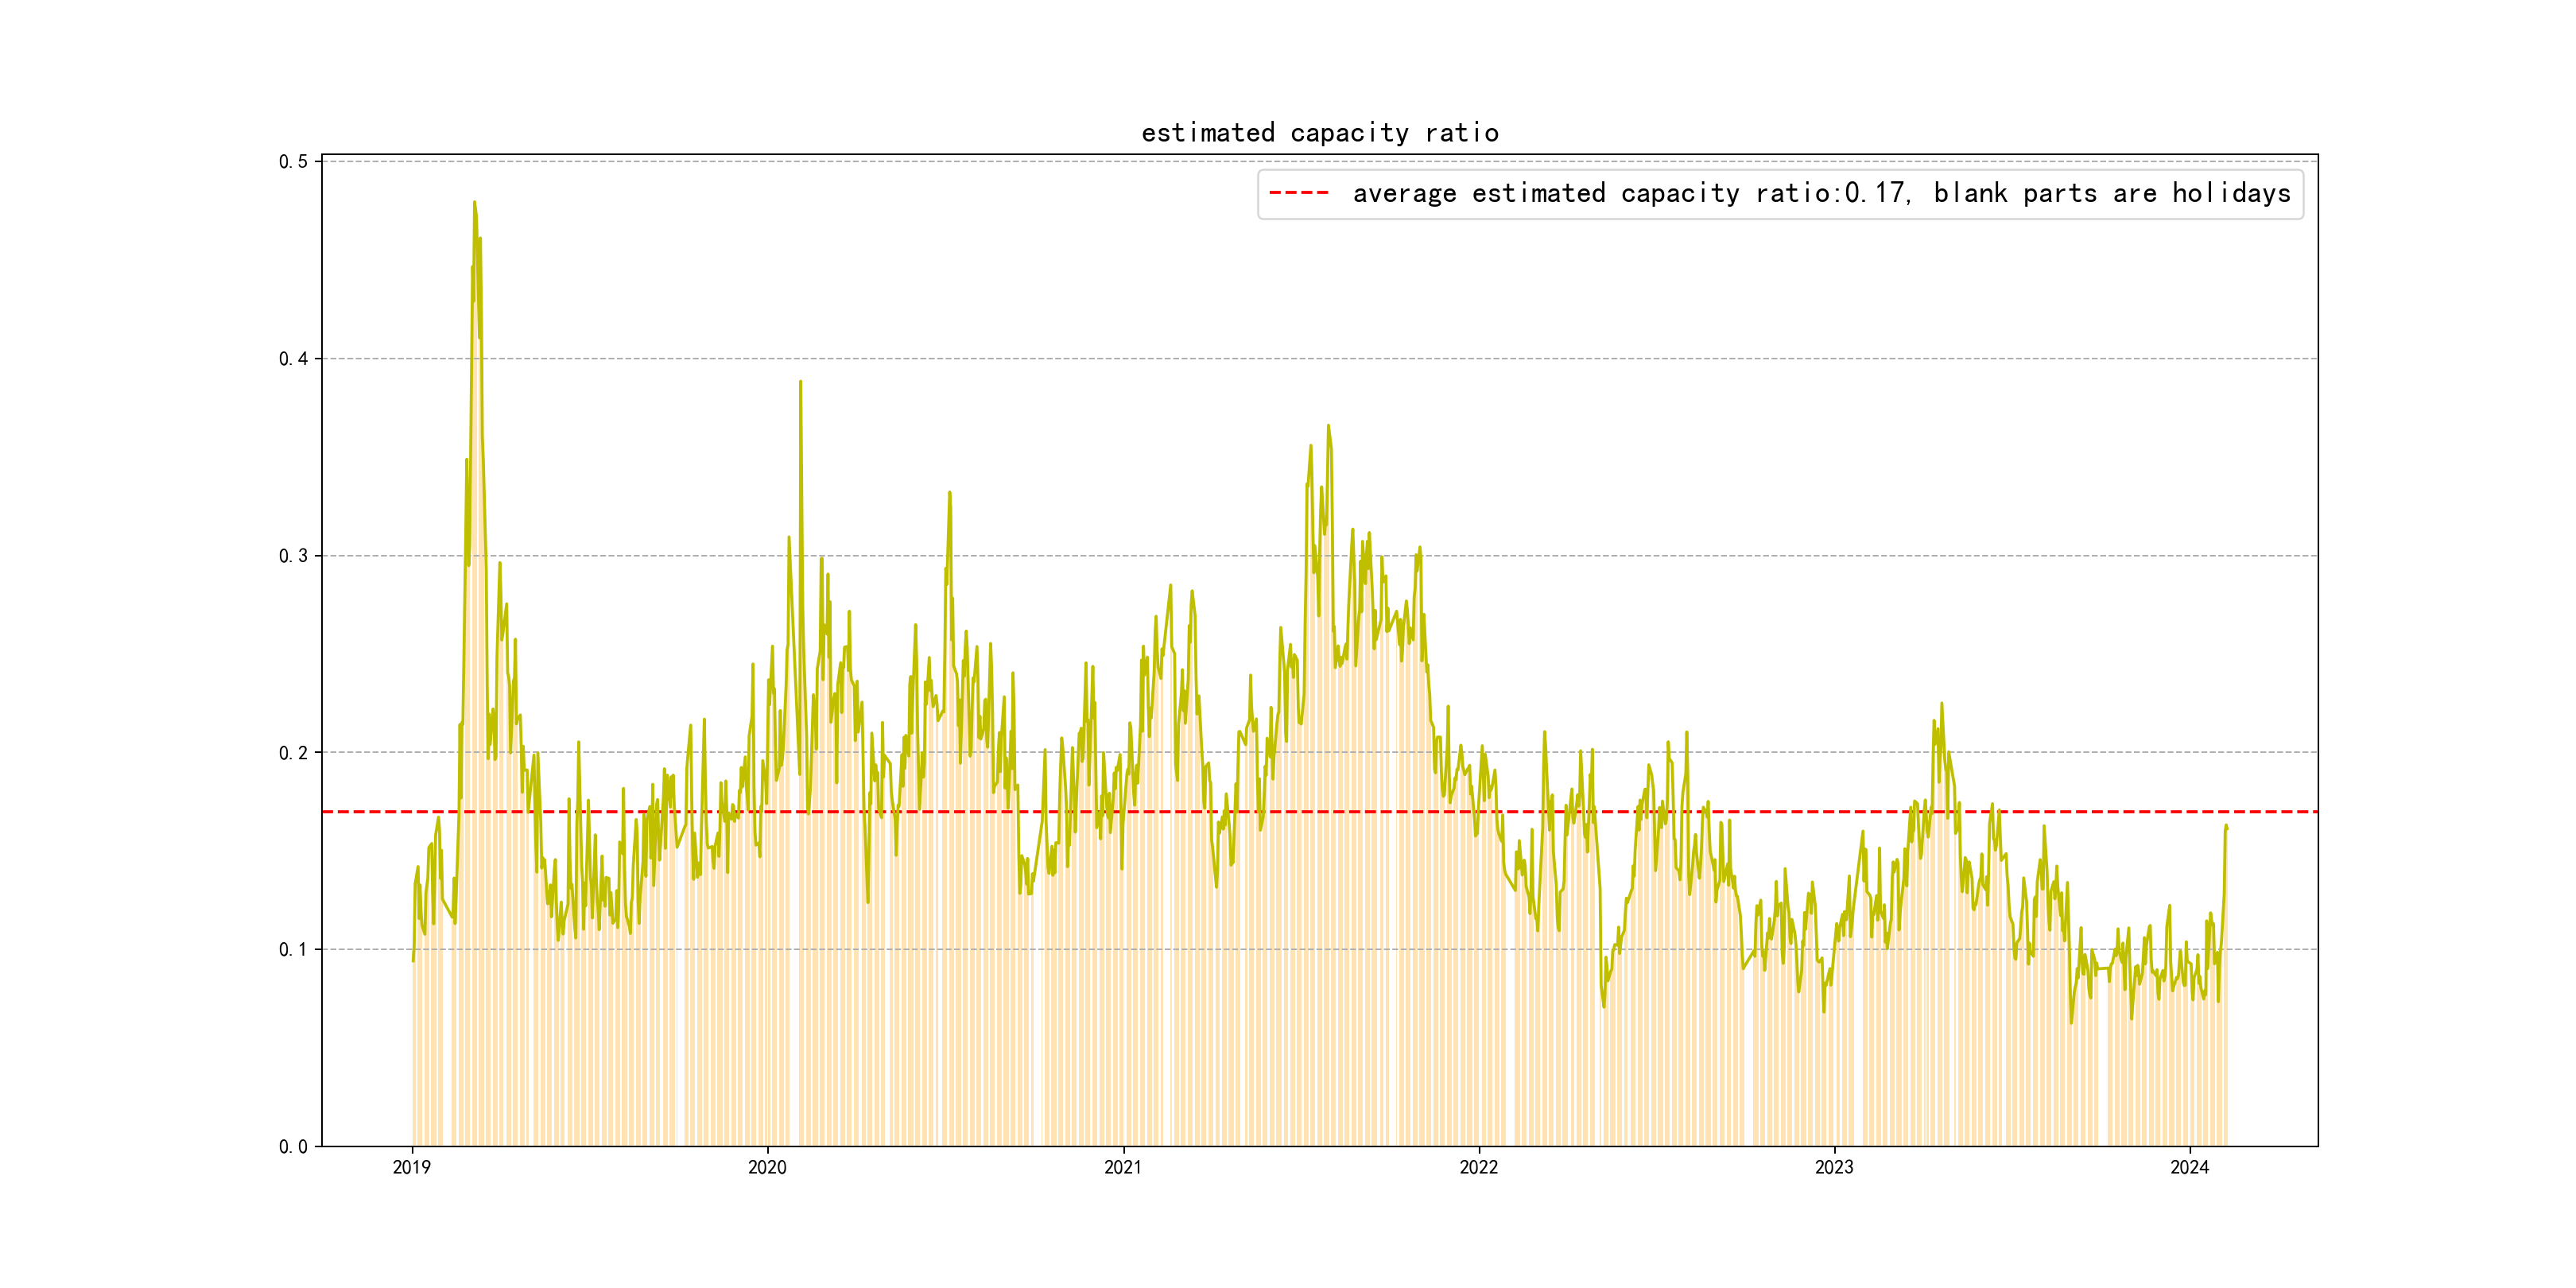Click the 2020 x-axis tick label

(x=767, y=1167)
